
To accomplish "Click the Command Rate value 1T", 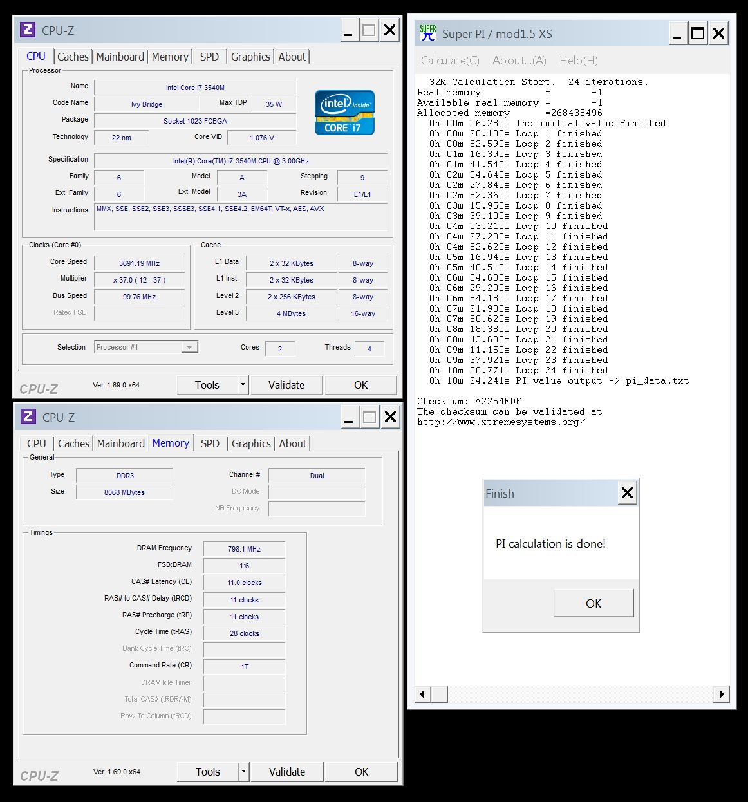I will (244, 667).
